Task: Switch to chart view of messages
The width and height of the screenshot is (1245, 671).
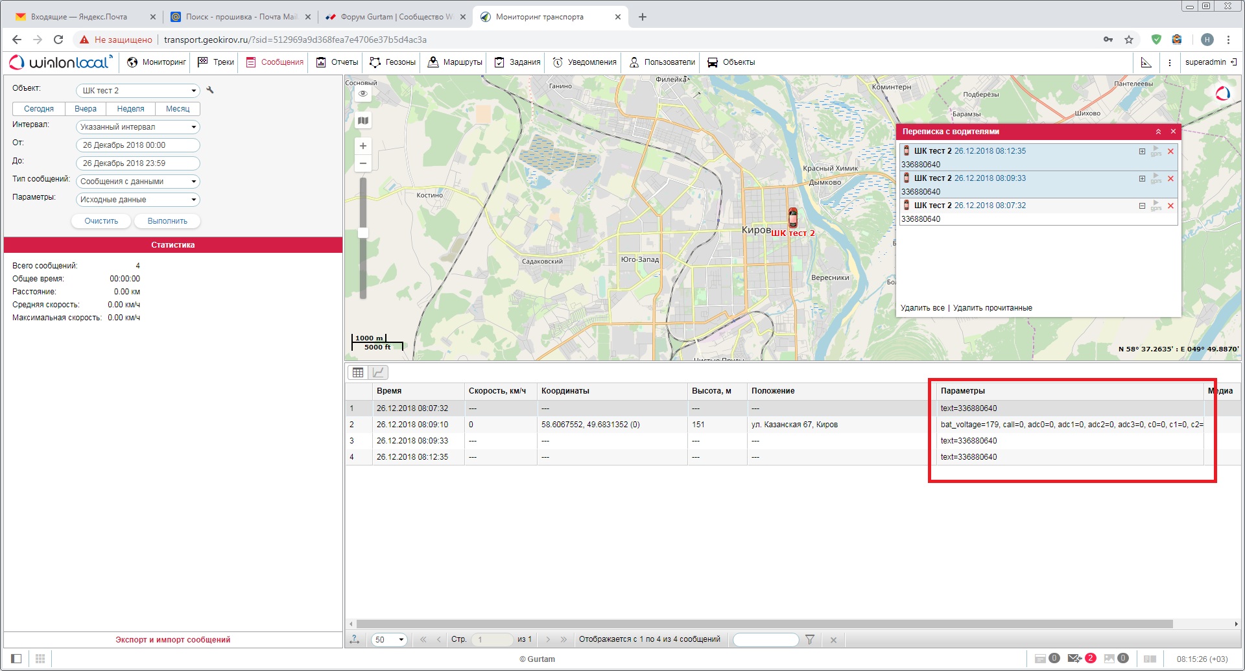Action: 379,372
